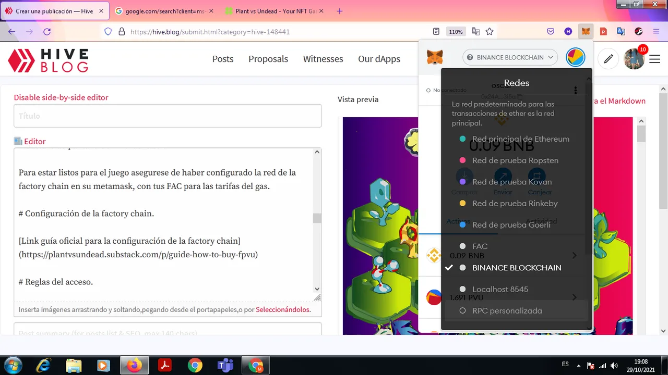Click the Vista previa label
Screen dimensions: 668x375
click(x=358, y=99)
